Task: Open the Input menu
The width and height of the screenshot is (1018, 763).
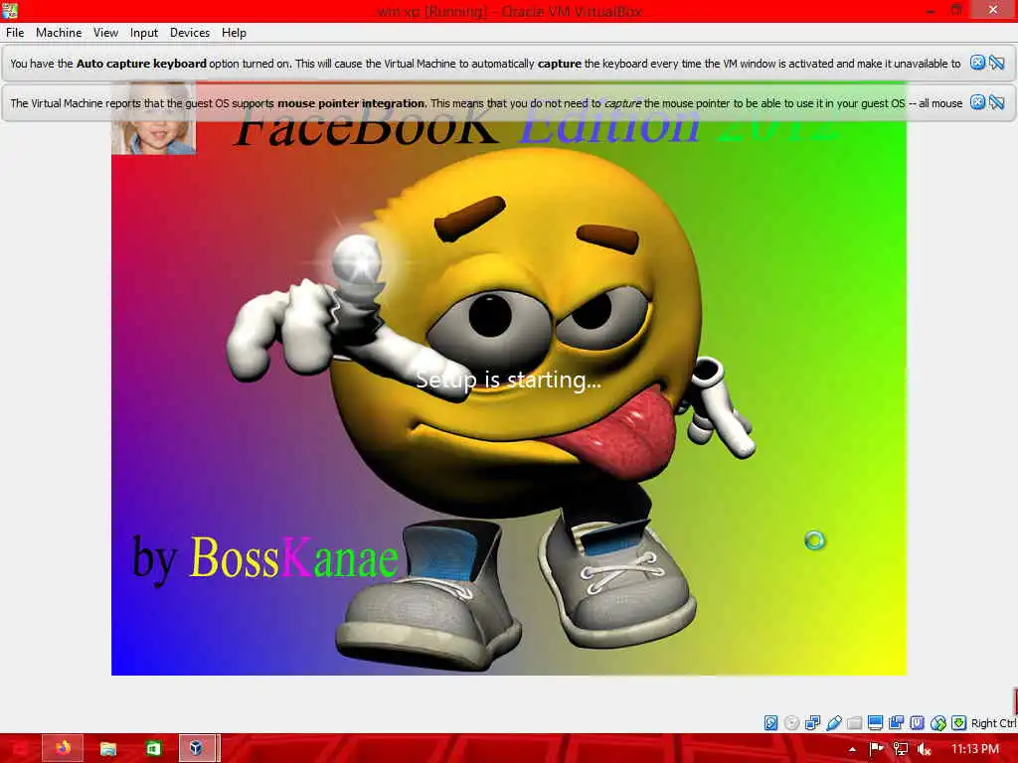Action: pyautogui.click(x=143, y=33)
